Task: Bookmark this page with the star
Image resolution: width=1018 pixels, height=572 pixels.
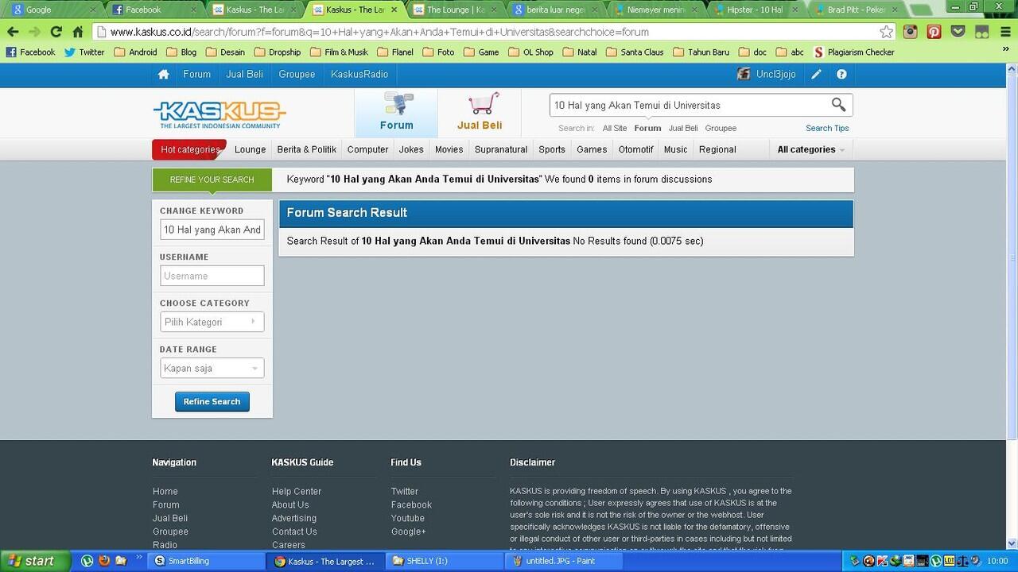Action: (x=886, y=32)
